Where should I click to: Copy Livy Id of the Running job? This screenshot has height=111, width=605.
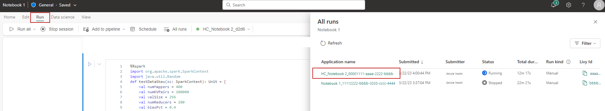point(585,73)
